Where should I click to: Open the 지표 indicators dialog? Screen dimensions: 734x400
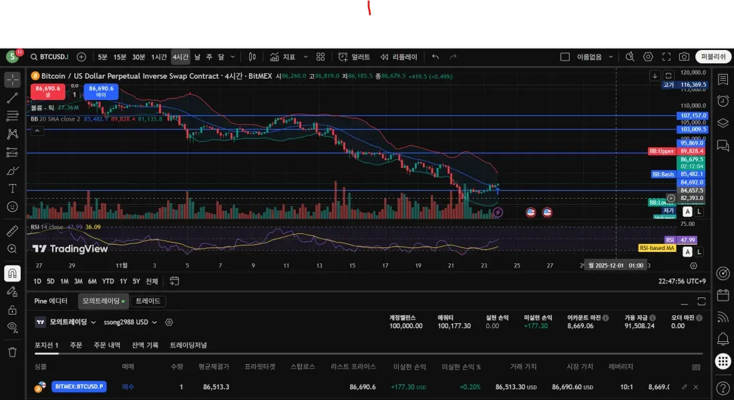[283, 57]
